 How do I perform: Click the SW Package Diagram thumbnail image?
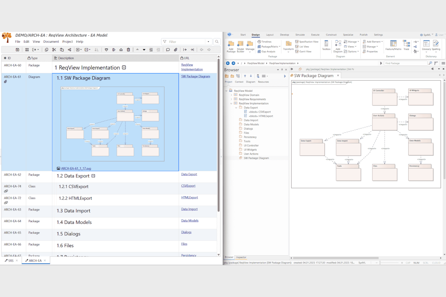pos(113,124)
